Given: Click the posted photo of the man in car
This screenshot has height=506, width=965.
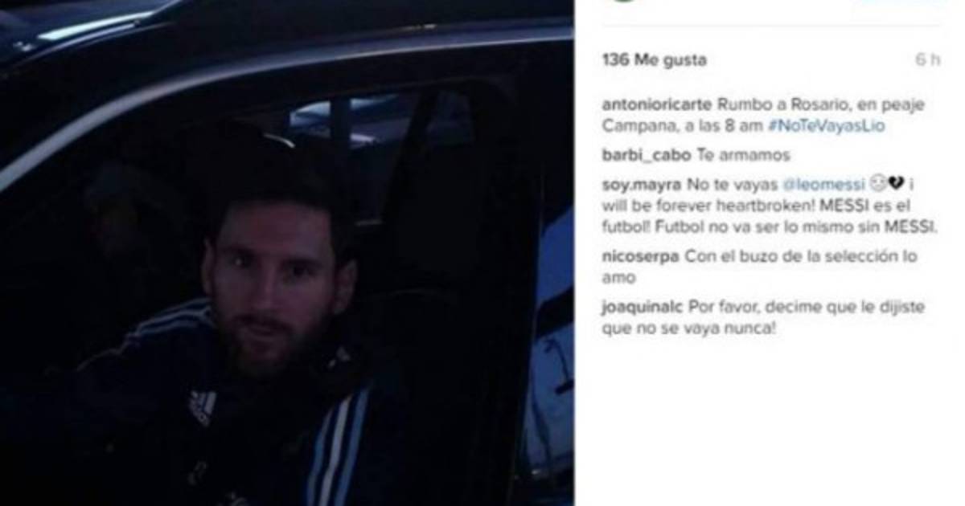Looking at the screenshot, I should (286, 253).
